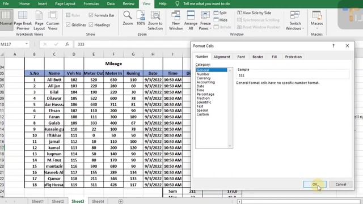Switch to Normal workbook view
363x204 pixels.
[6, 20]
